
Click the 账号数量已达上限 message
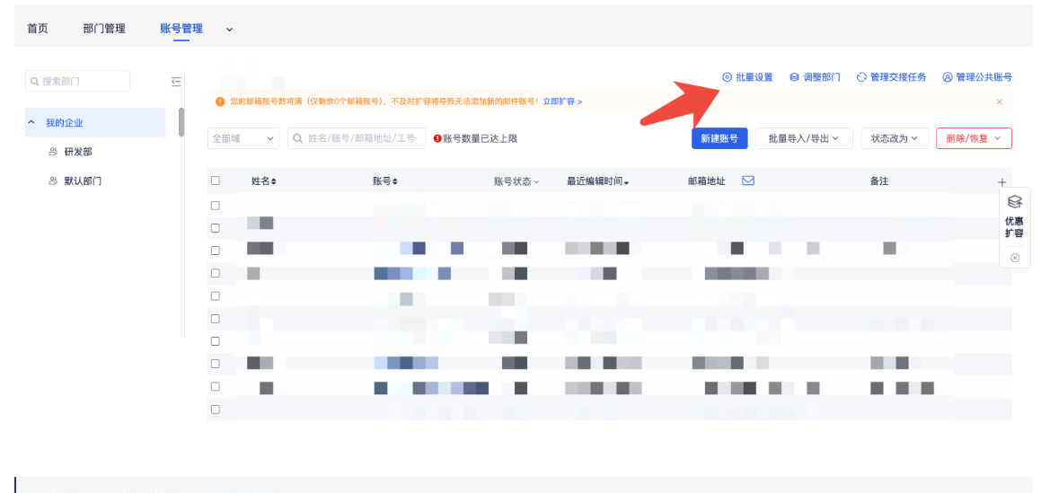point(481,138)
